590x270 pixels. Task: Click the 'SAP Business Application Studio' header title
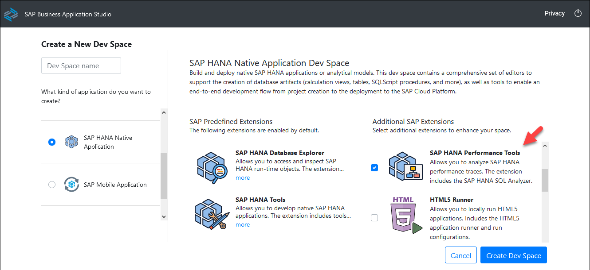(68, 14)
